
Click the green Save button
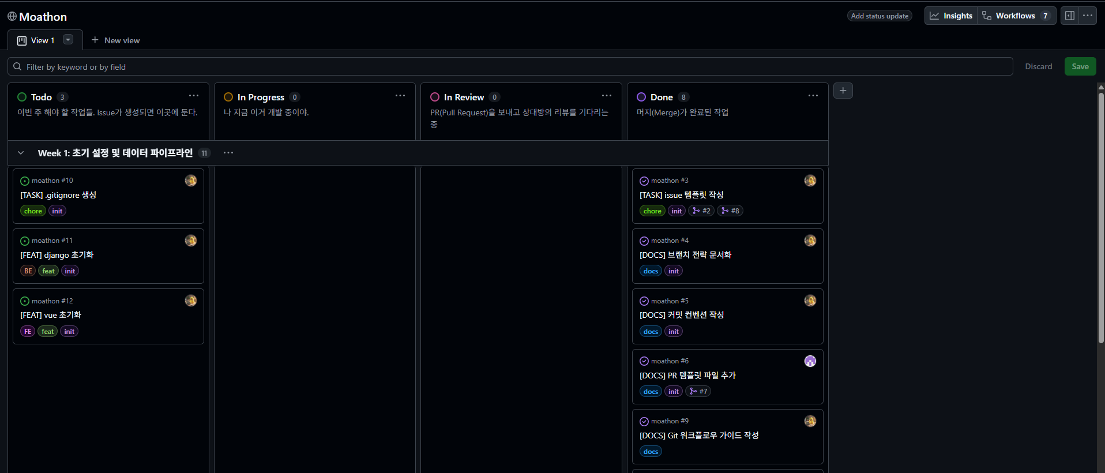click(1080, 66)
